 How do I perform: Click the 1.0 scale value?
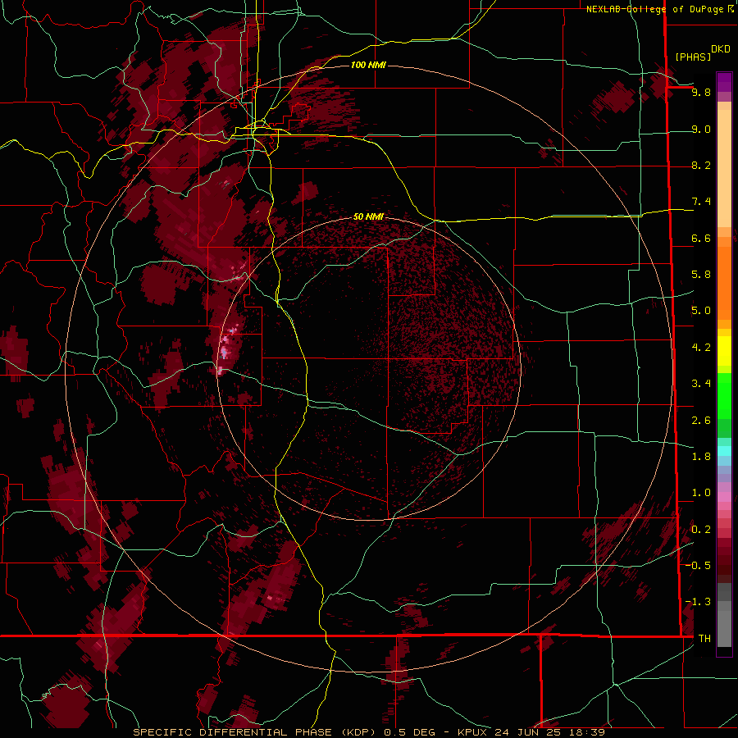click(x=701, y=493)
